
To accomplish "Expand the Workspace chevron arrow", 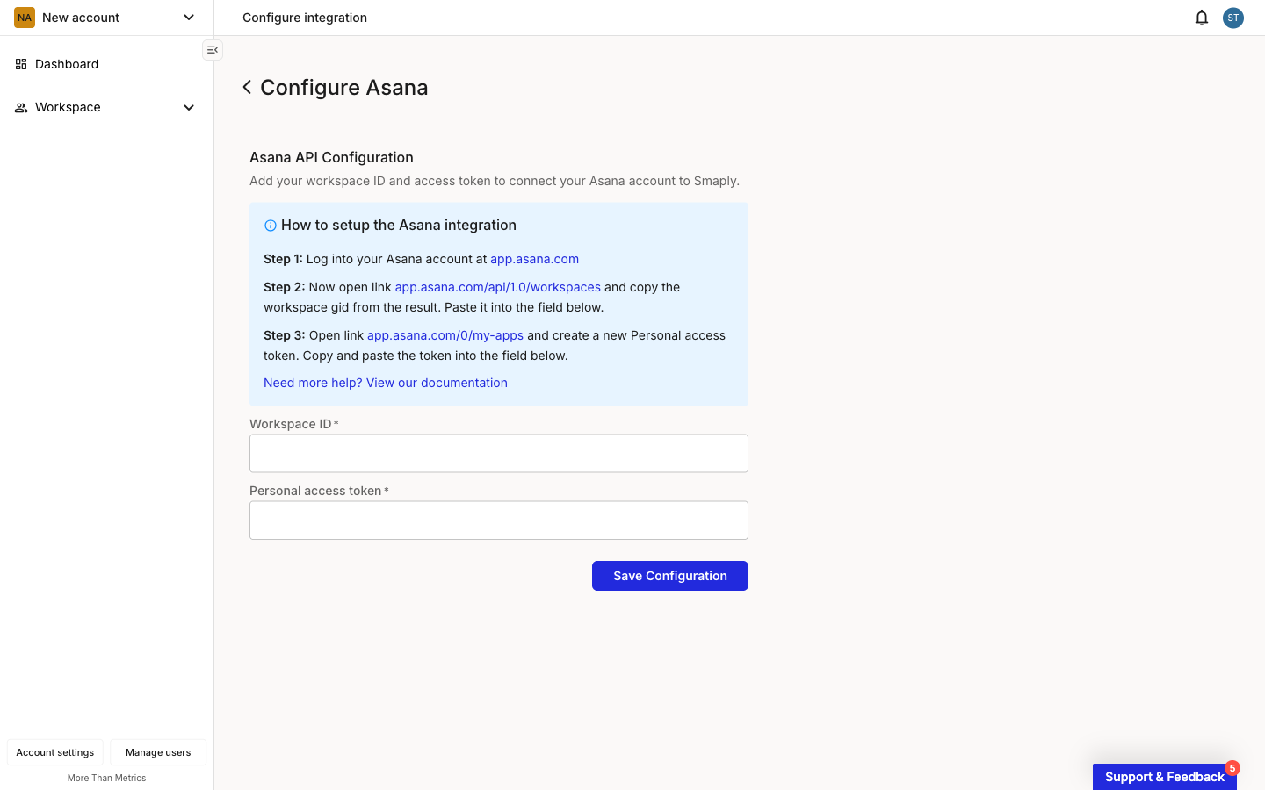I will [x=189, y=107].
